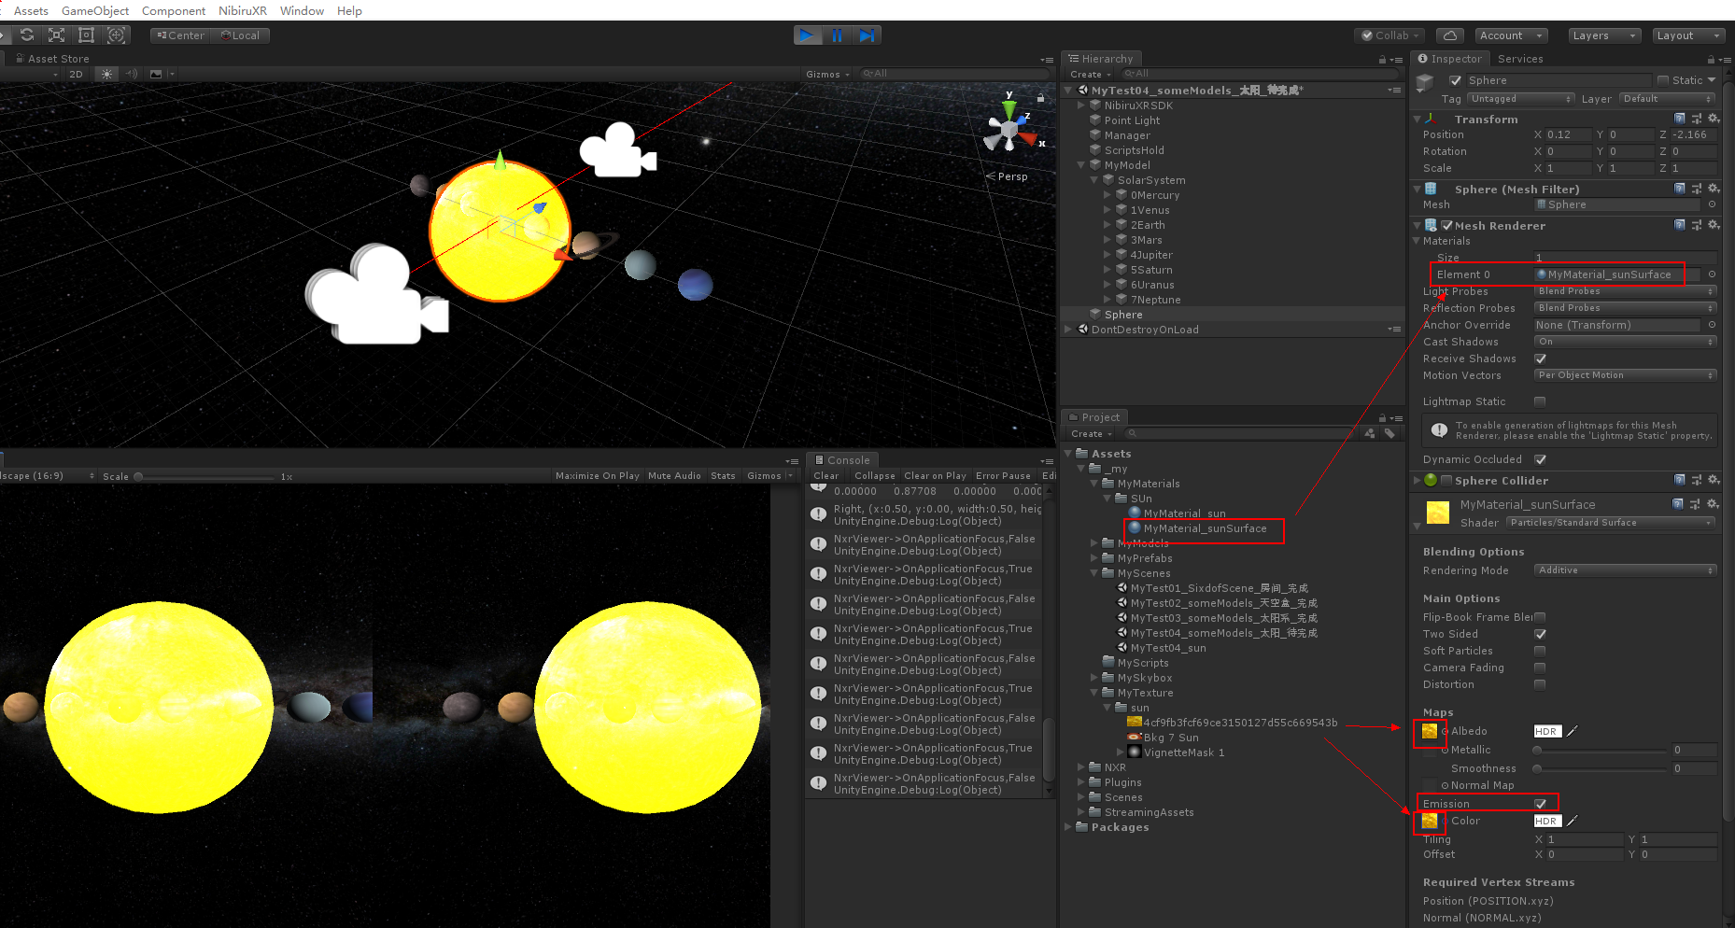
Task: Select MyMaterial_sunSurface in the Project panel
Action: 1204,527
